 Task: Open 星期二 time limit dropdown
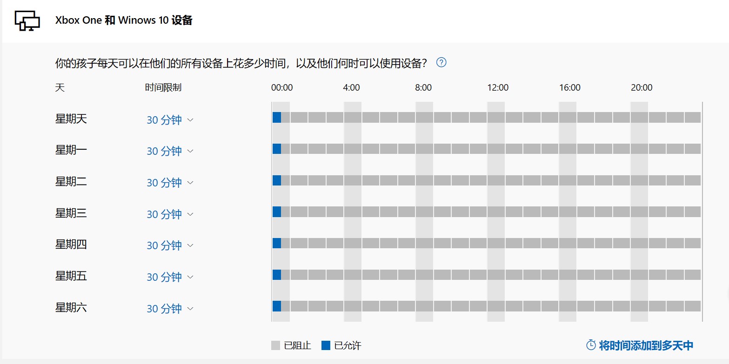[170, 183]
